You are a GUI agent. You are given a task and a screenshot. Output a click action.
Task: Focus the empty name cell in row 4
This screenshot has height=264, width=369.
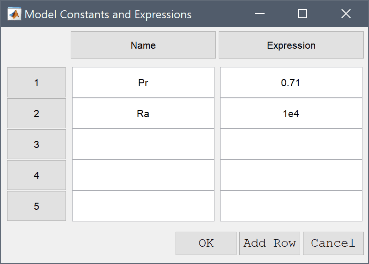[x=143, y=175]
